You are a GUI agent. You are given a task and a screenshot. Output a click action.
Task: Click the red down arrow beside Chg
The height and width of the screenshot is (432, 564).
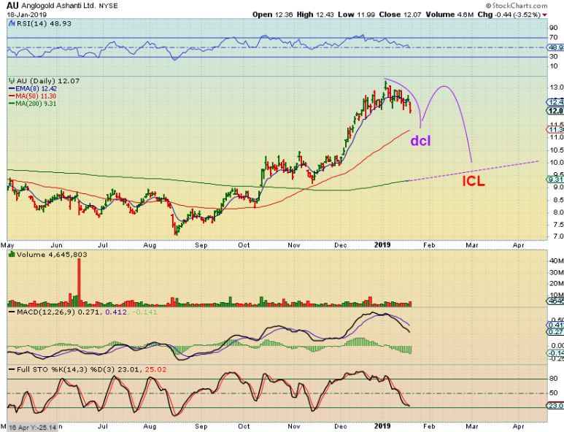click(x=544, y=15)
